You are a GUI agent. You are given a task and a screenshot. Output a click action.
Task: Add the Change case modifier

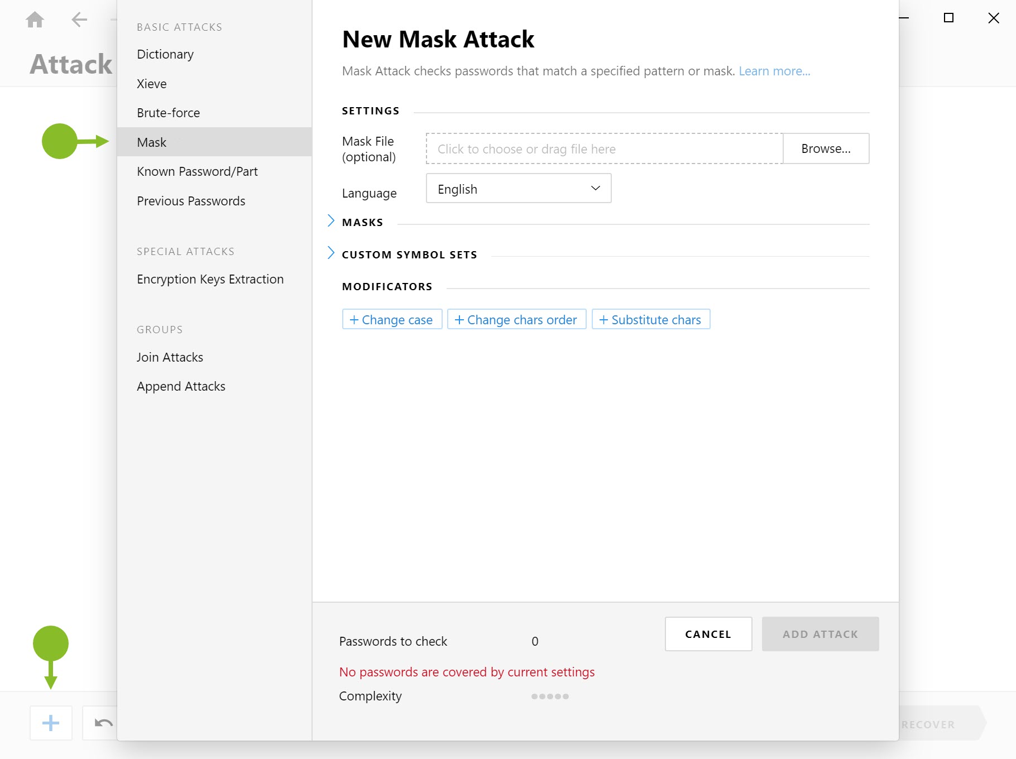pyautogui.click(x=392, y=319)
